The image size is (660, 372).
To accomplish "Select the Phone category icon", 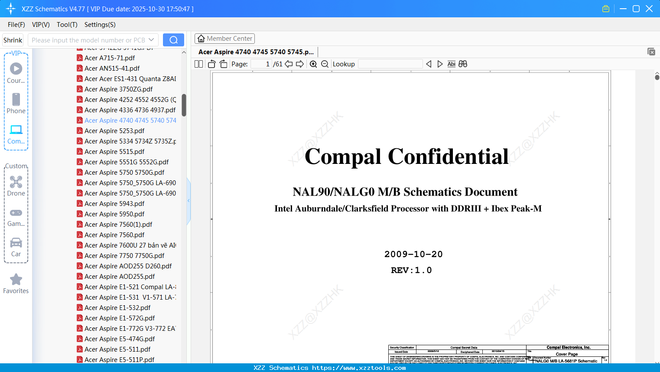I will (x=16, y=103).
